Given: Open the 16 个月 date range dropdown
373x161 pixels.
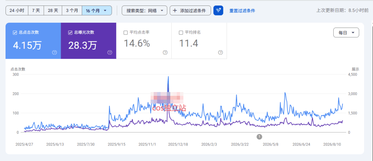Looking at the screenshot, I should tap(97, 11).
